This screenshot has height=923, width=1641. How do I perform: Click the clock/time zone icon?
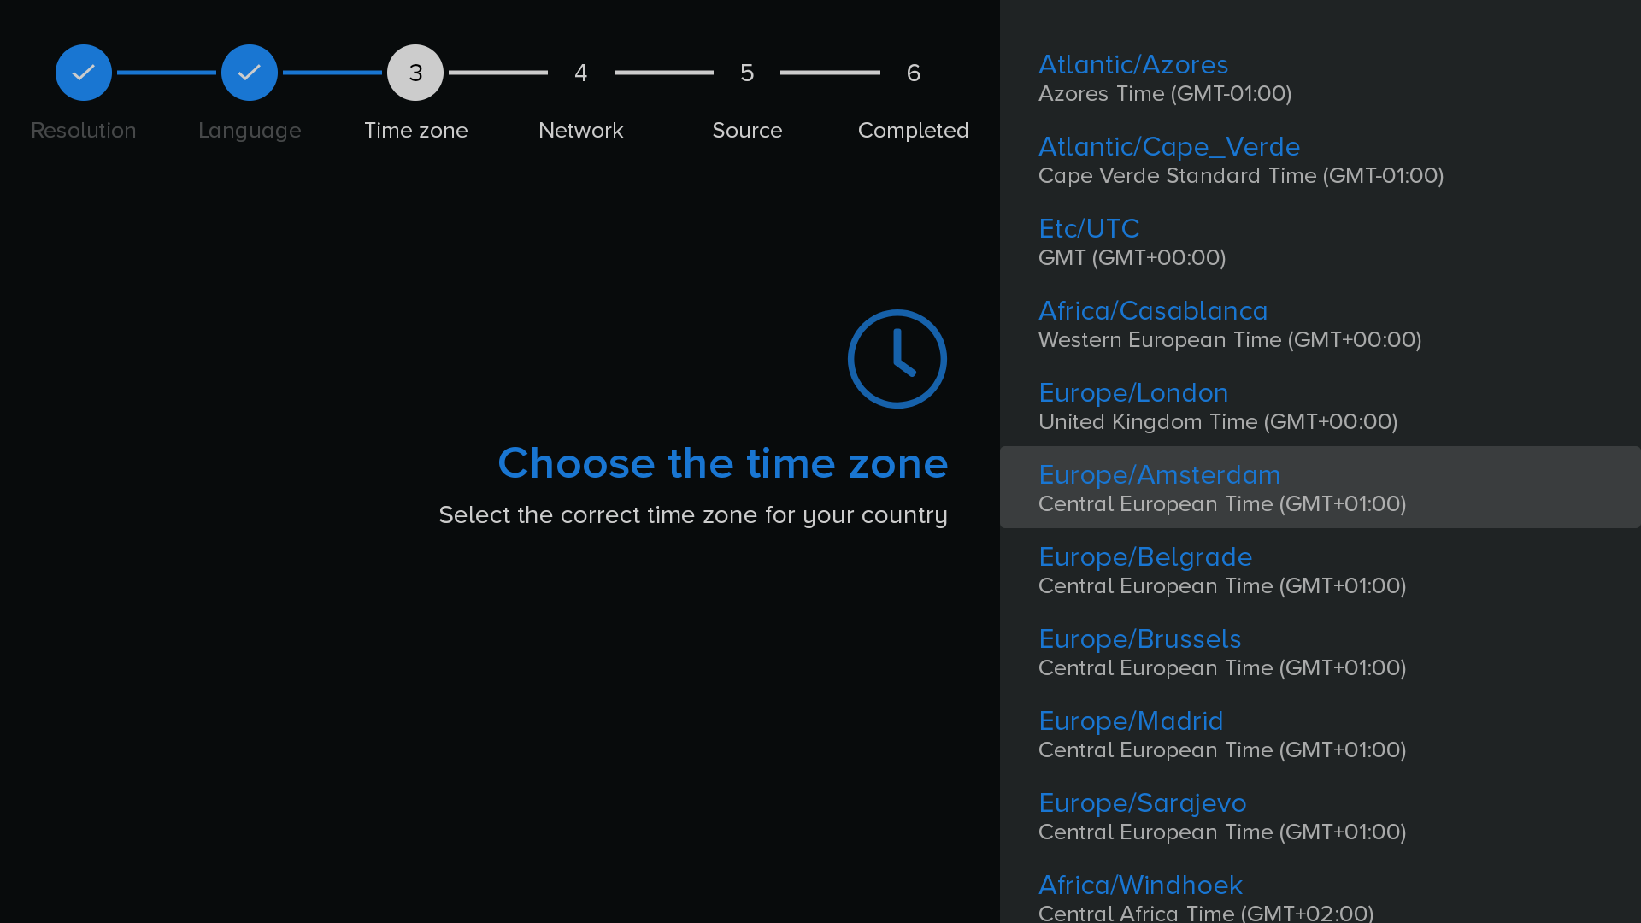tap(897, 358)
